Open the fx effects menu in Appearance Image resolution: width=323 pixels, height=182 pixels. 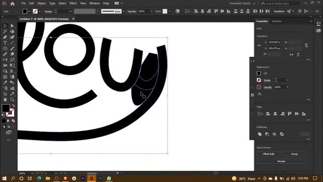260,94
